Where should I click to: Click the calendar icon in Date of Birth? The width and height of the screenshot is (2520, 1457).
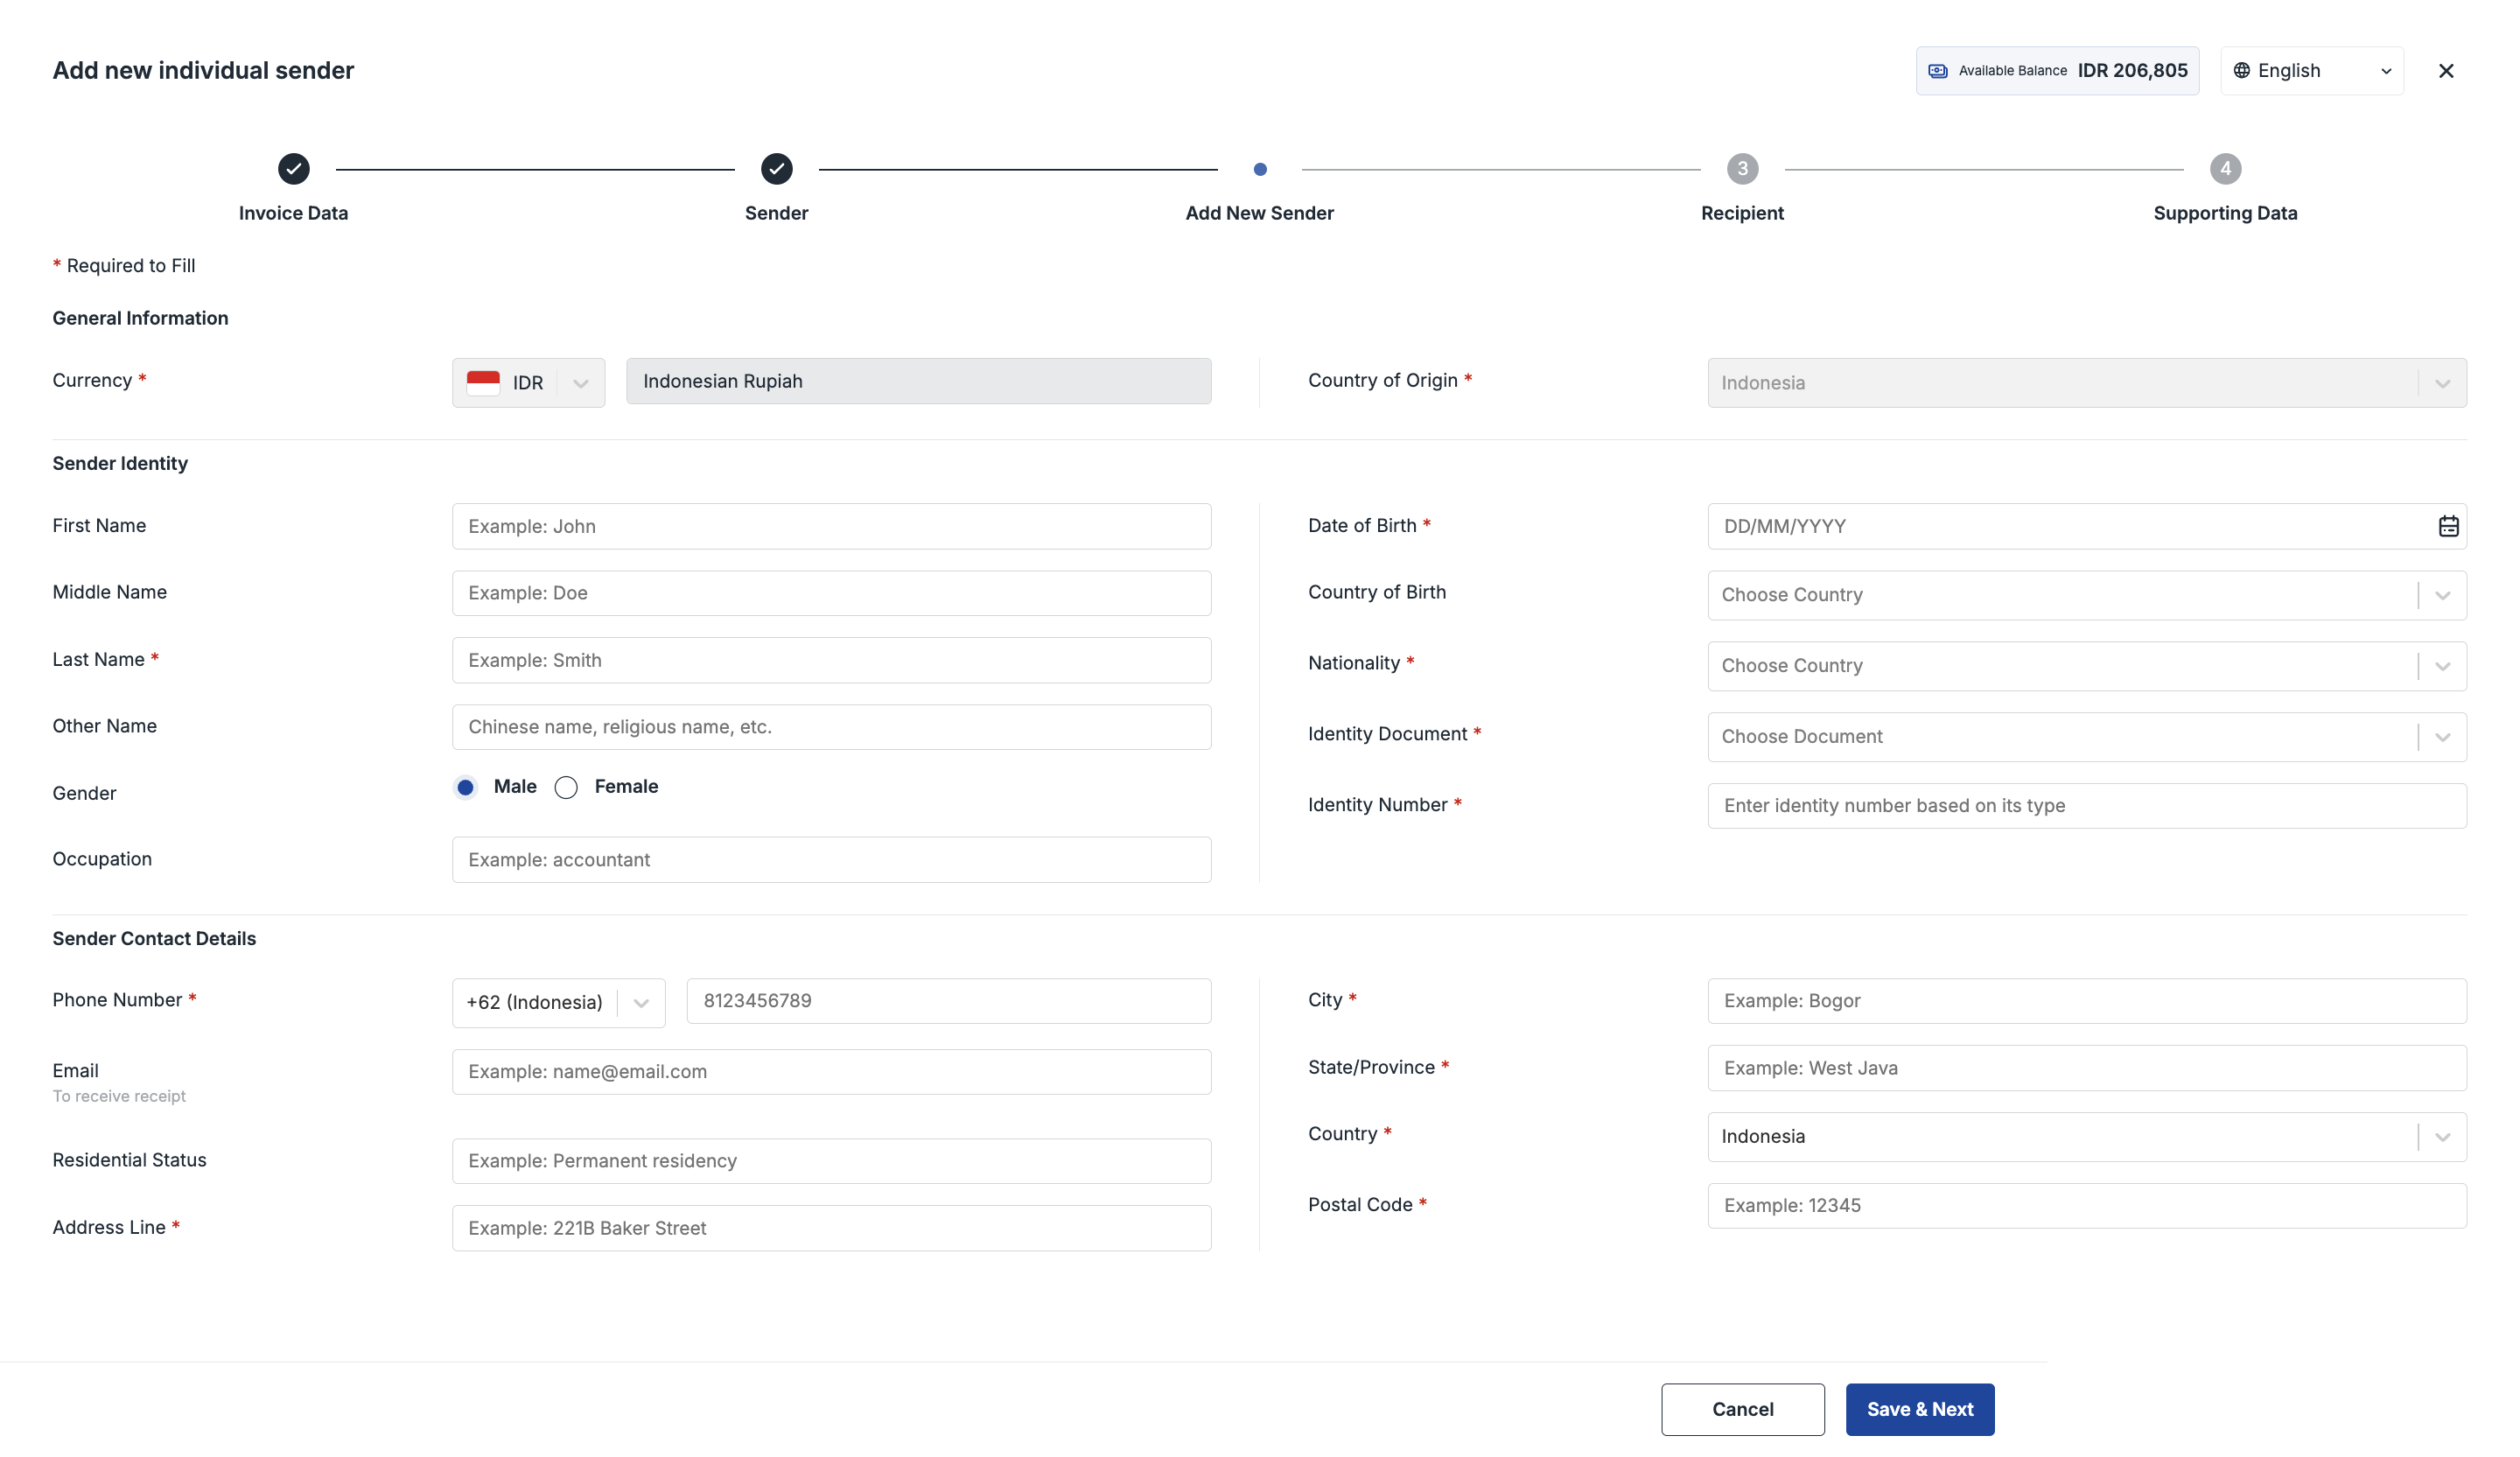(2447, 526)
